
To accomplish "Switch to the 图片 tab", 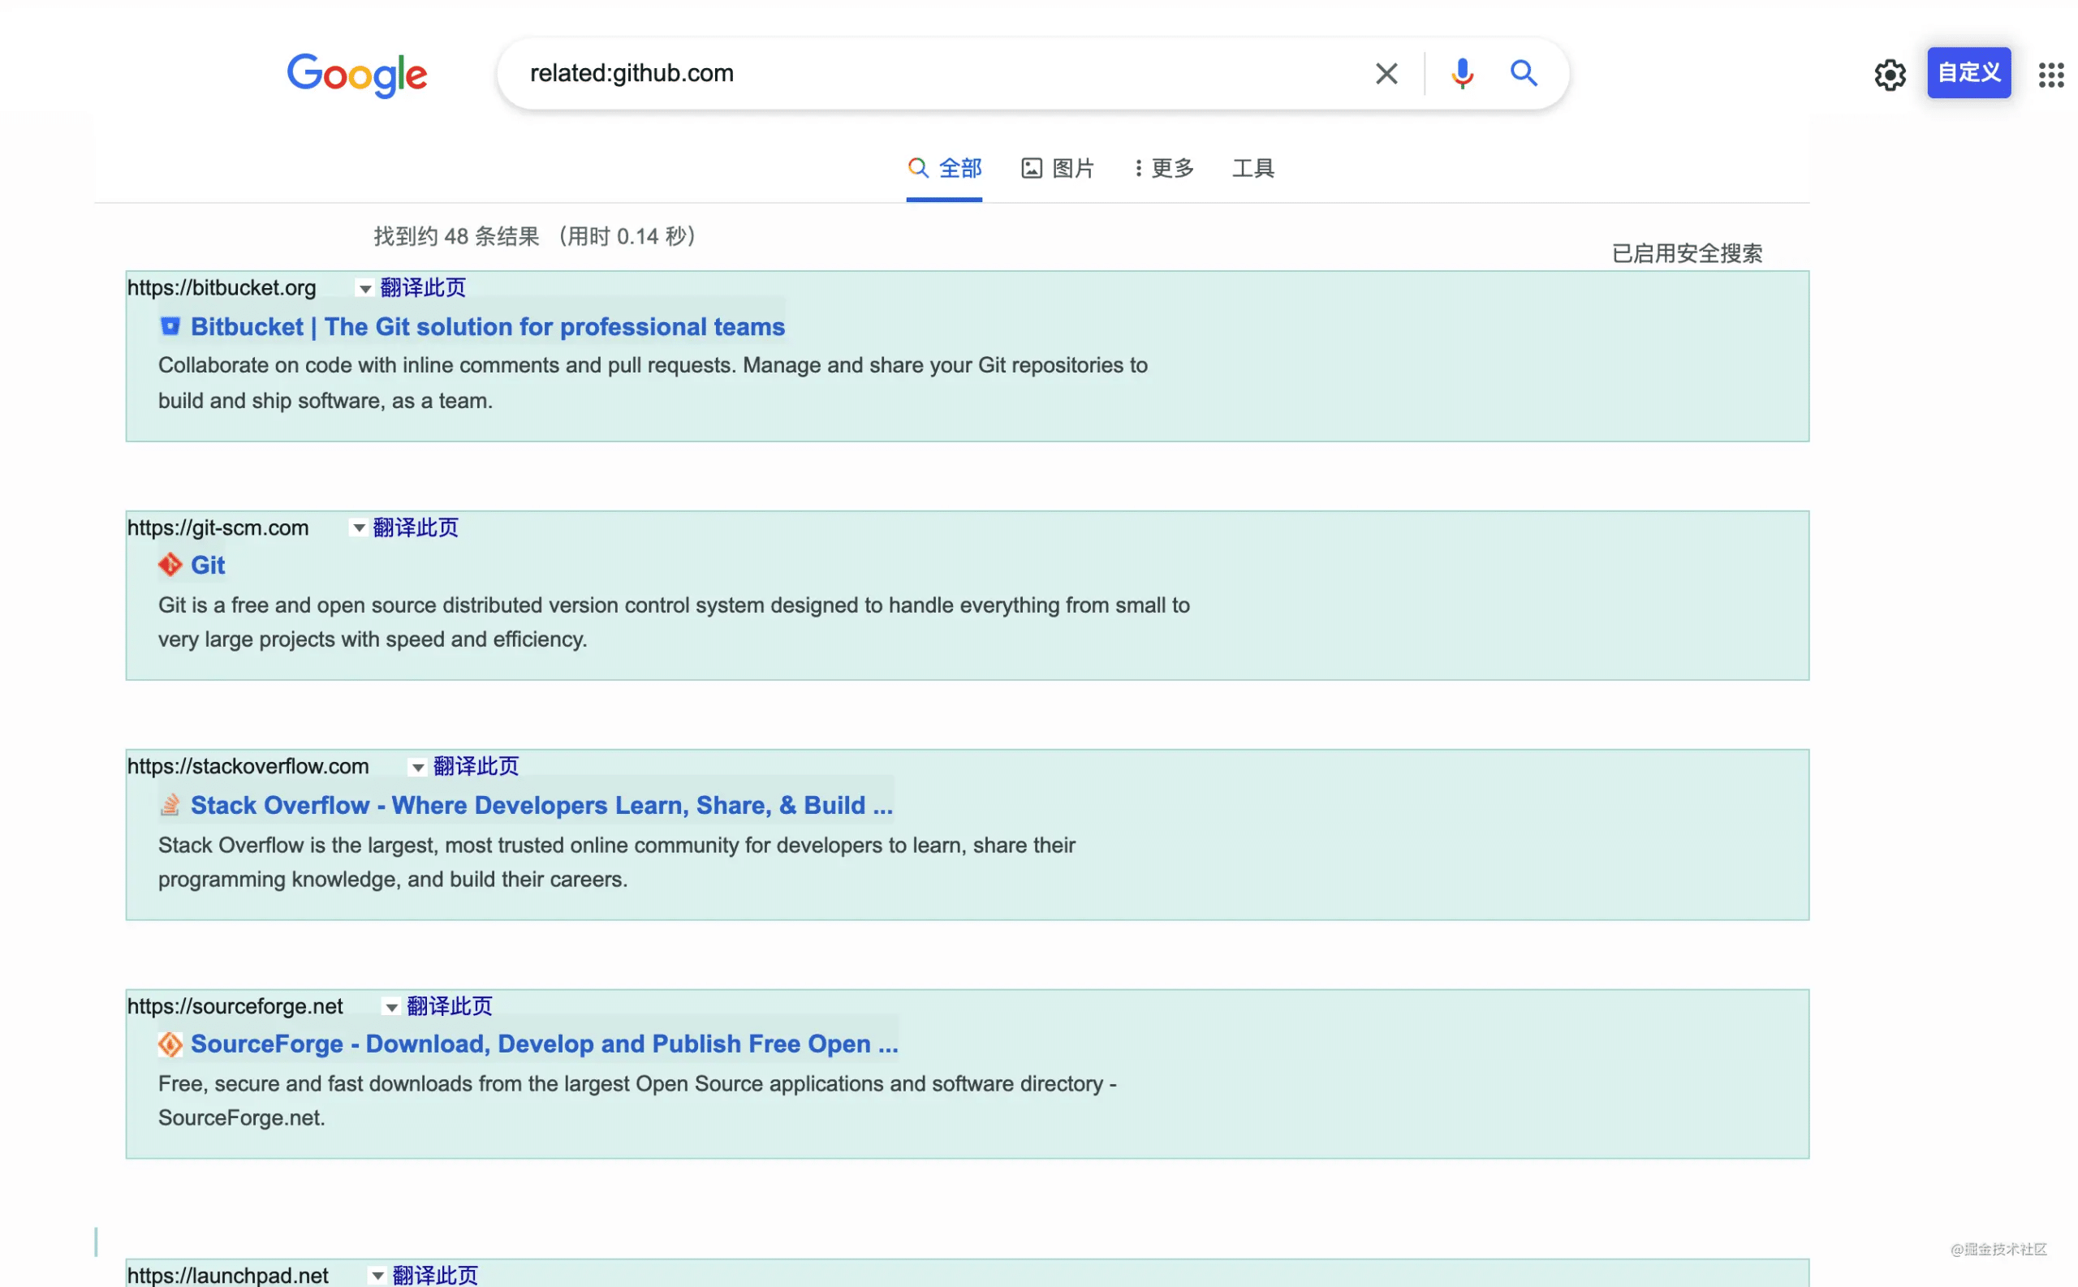I will (x=1058, y=169).
